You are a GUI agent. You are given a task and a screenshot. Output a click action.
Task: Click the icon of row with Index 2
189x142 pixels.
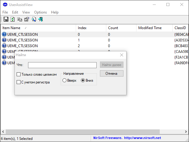(4, 46)
